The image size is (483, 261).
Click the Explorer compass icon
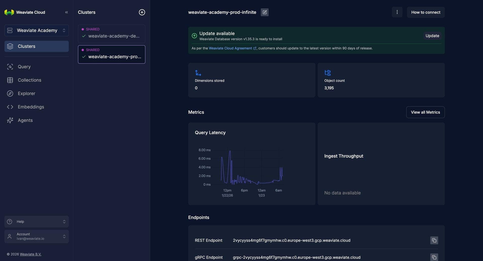pos(10,94)
